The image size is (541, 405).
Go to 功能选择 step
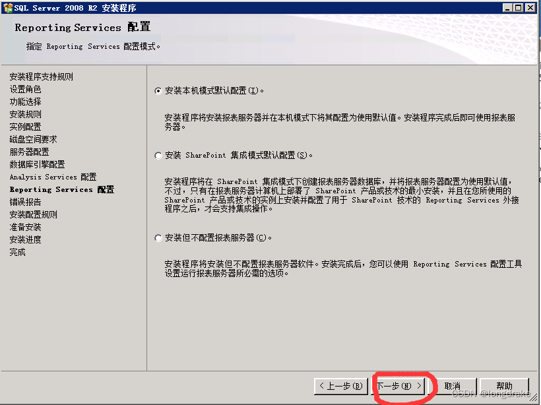25,102
